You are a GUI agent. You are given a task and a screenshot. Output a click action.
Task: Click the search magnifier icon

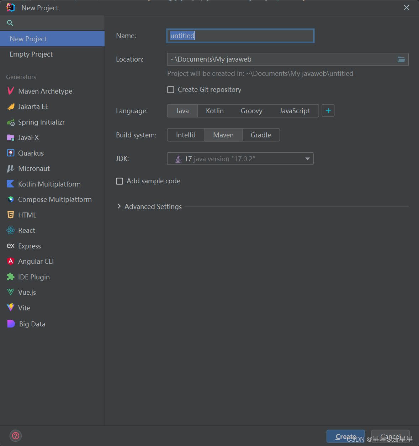tap(10, 23)
